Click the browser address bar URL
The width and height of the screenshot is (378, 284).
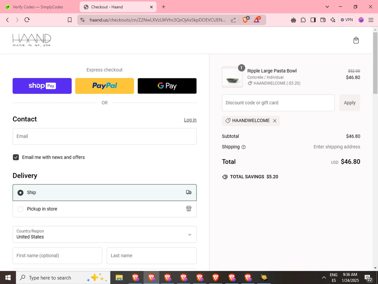point(157,20)
